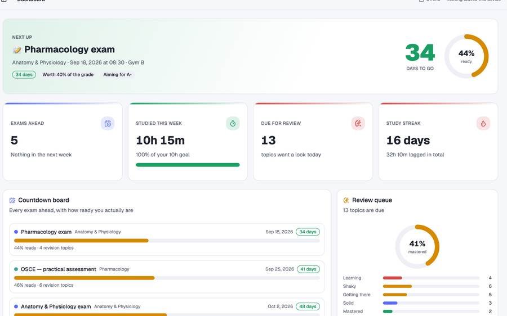The height and width of the screenshot is (316, 507).
Task: Click the topics want a look today text
Action: (x=291, y=155)
